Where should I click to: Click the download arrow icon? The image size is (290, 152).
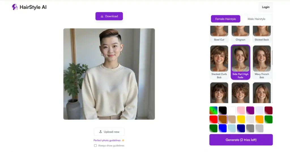[x=102, y=16]
